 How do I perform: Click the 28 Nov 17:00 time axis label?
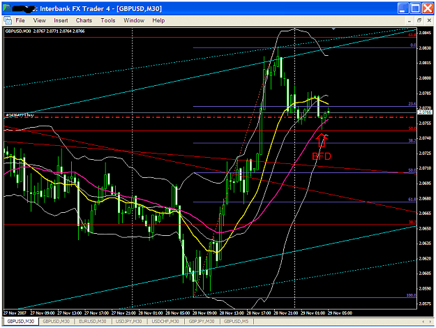point(259,313)
